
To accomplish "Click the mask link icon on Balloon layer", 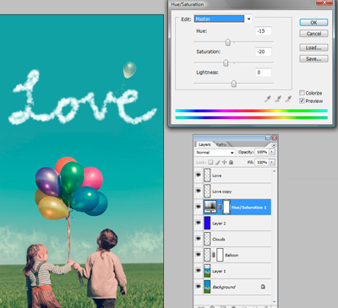I will 214,255.
